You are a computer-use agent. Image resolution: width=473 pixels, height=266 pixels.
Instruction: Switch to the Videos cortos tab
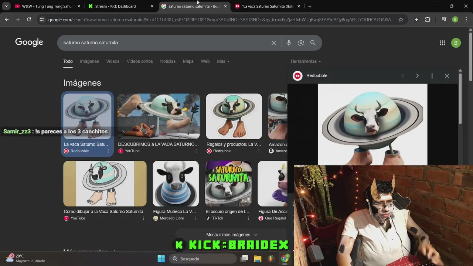[x=140, y=61]
